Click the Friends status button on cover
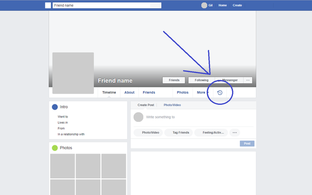 tap(174, 80)
